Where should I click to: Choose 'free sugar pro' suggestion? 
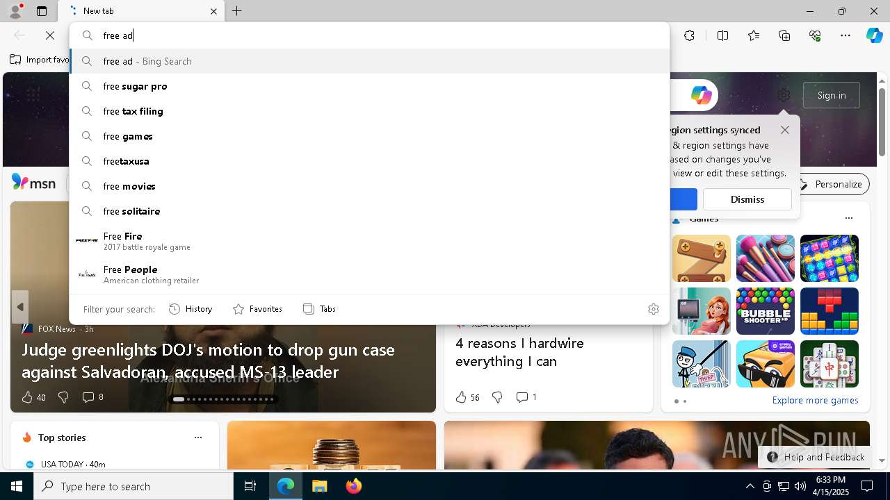369,86
